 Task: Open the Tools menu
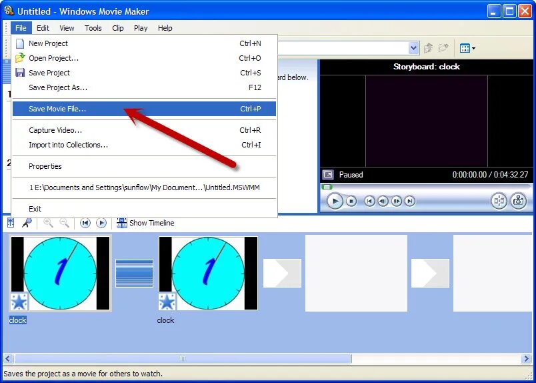[93, 28]
